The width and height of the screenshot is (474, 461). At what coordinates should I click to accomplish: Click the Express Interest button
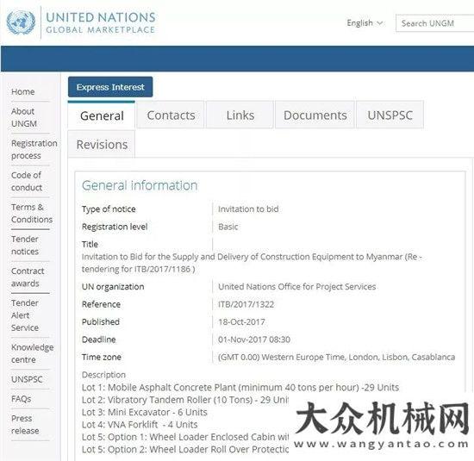coord(110,87)
